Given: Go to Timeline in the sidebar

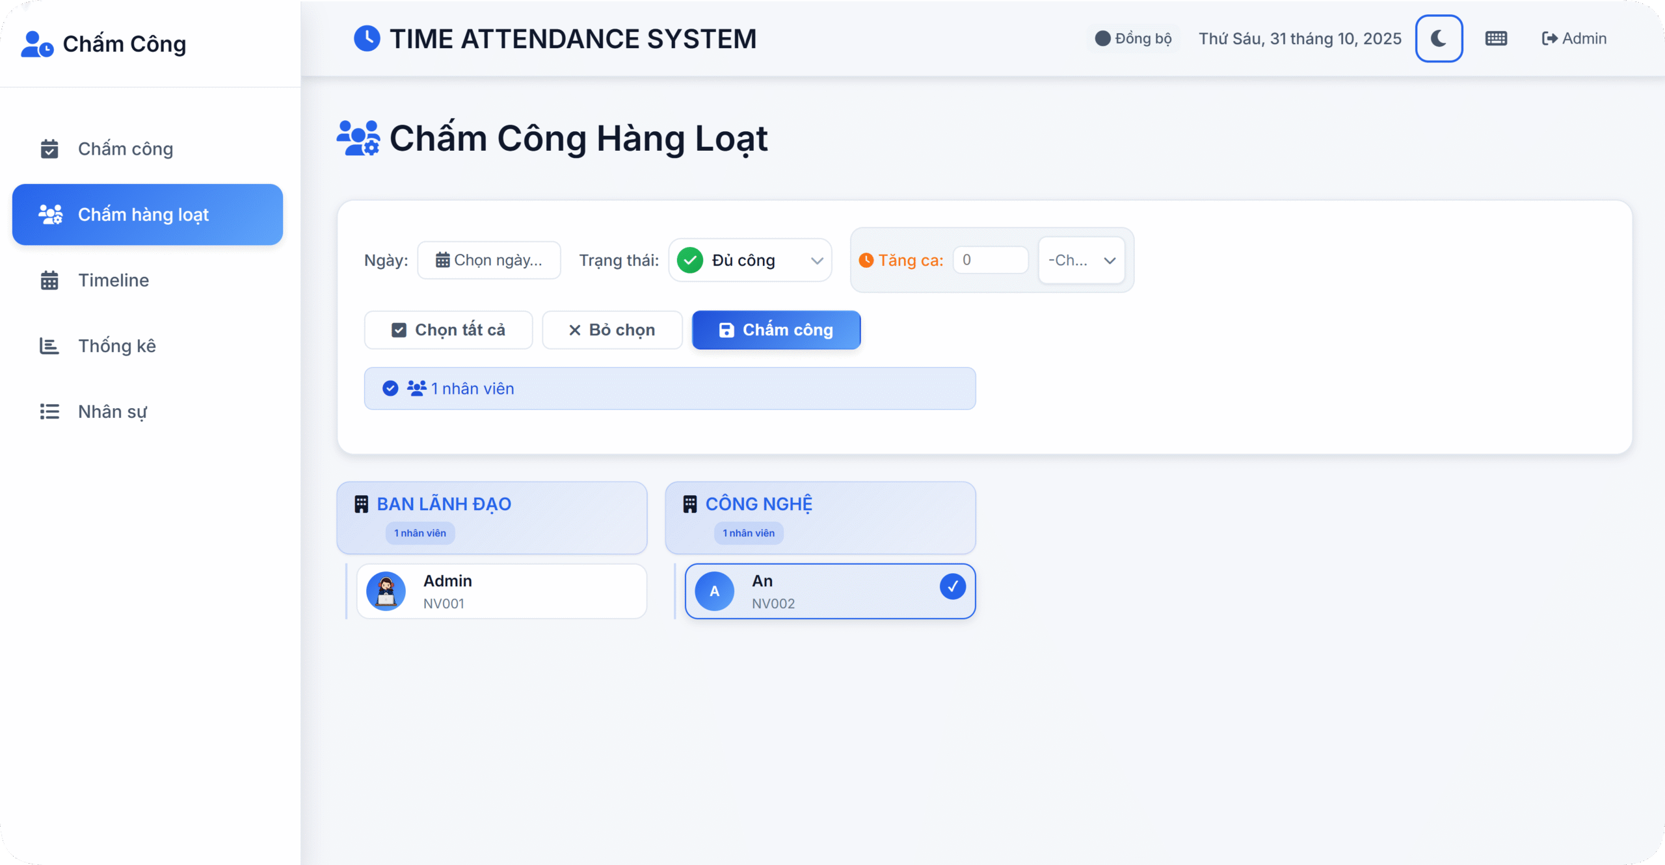Looking at the screenshot, I should pos(113,281).
